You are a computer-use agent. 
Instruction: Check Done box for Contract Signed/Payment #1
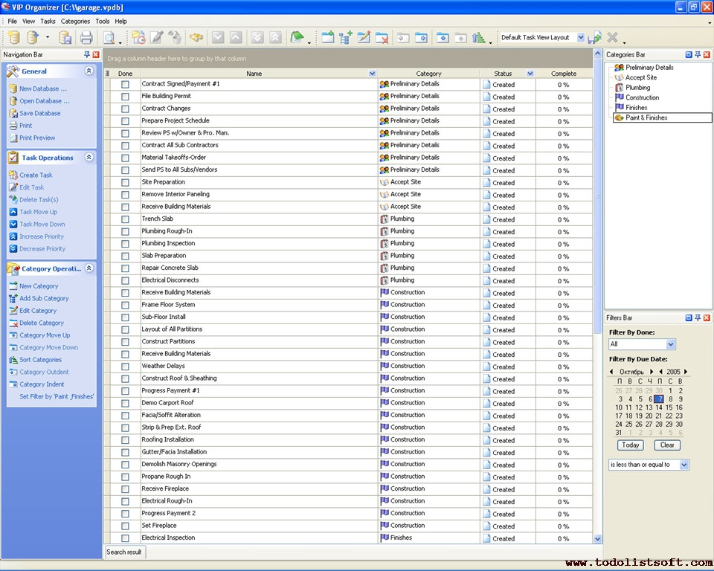125,85
